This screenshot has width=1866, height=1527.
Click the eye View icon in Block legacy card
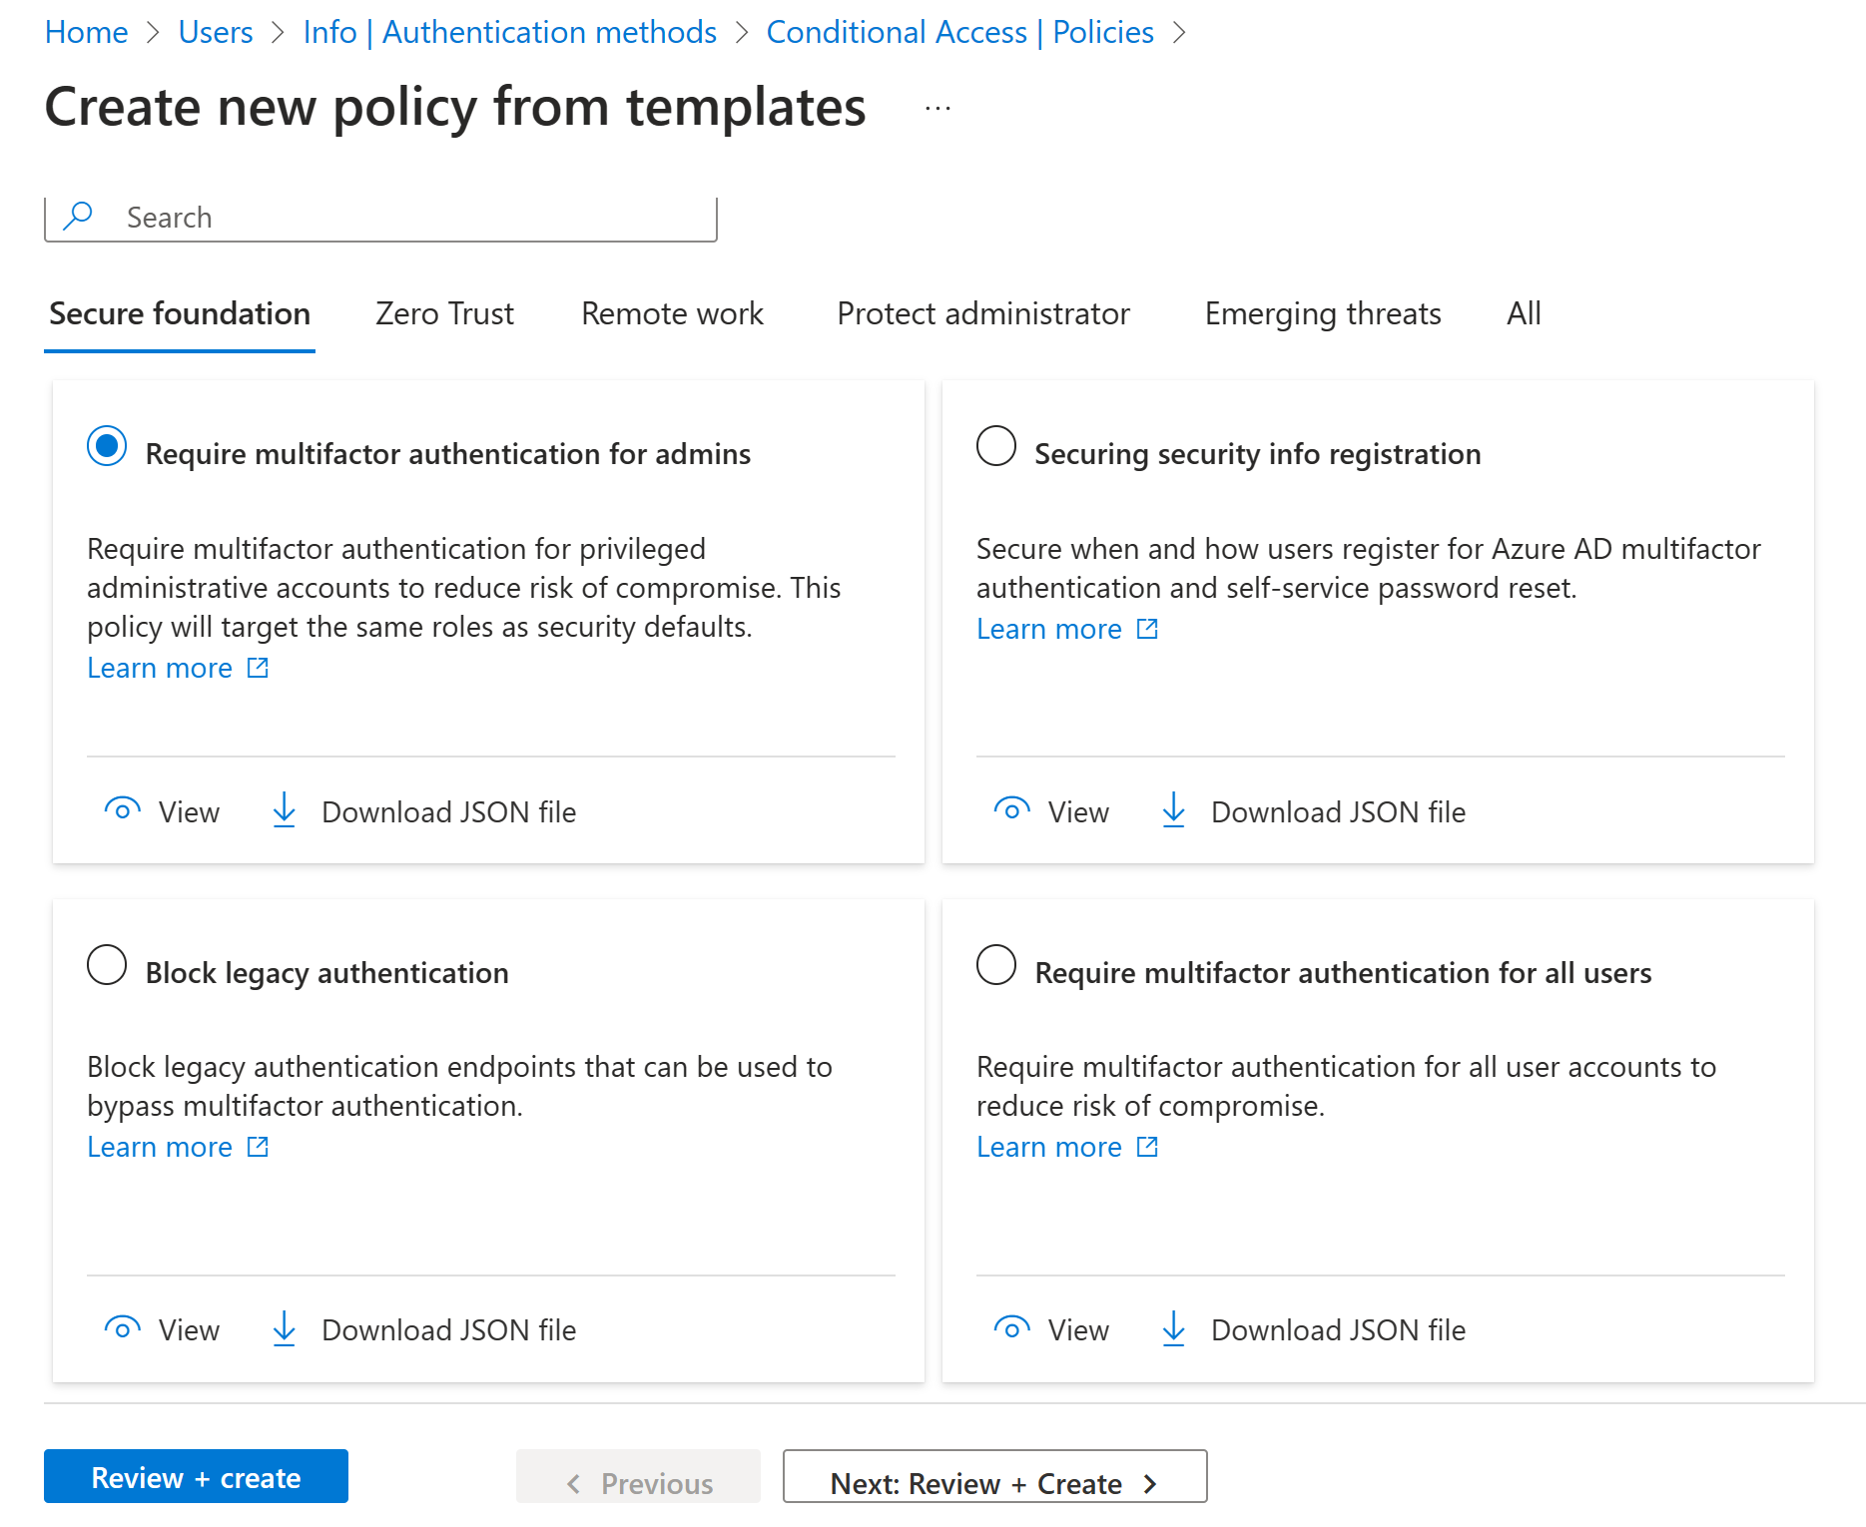coord(122,1328)
